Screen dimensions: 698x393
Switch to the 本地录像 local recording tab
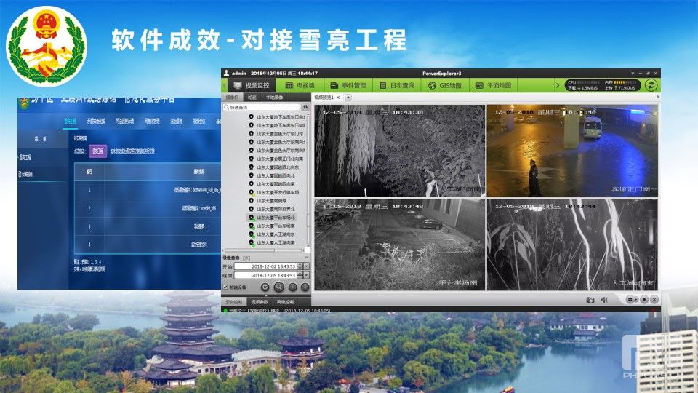tap(274, 97)
